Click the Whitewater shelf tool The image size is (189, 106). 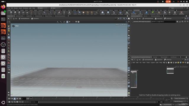pos(165,13)
